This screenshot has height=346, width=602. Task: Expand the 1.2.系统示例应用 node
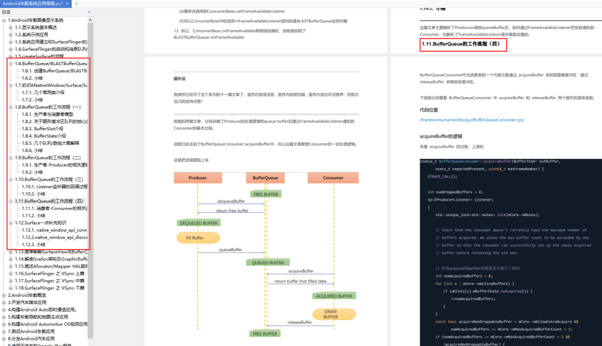click(x=11, y=35)
